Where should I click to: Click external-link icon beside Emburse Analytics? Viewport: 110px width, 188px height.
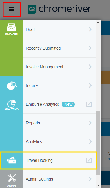[x=89, y=104]
